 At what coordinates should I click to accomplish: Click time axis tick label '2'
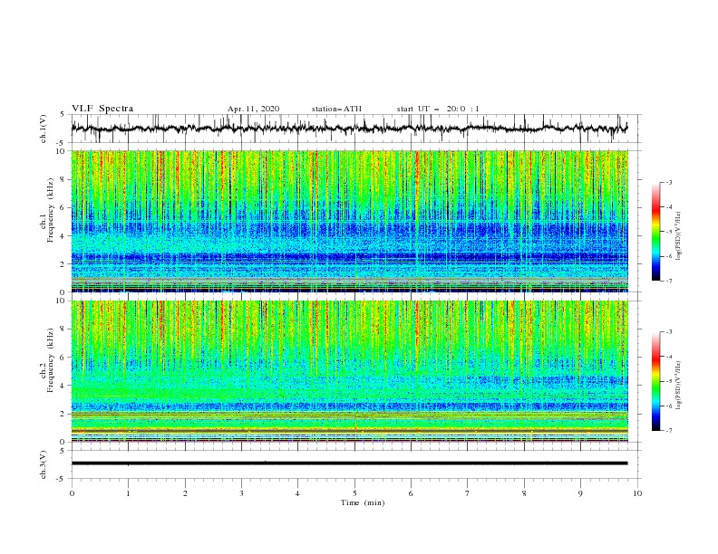coord(185,493)
